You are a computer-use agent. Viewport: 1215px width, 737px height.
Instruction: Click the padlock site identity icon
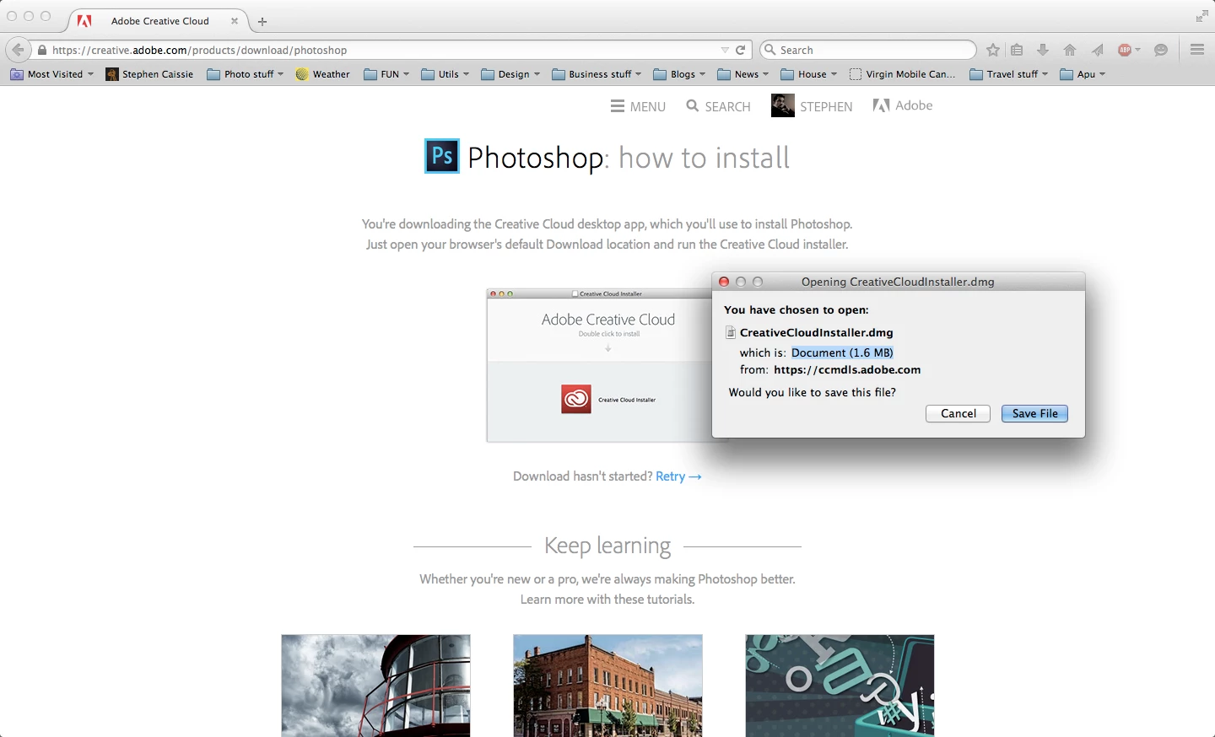click(x=42, y=51)
